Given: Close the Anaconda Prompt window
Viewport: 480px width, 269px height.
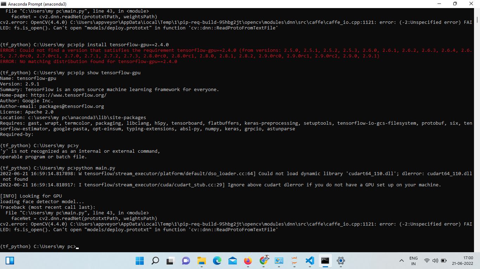Looking at the screenshot, I should point(471,4).
